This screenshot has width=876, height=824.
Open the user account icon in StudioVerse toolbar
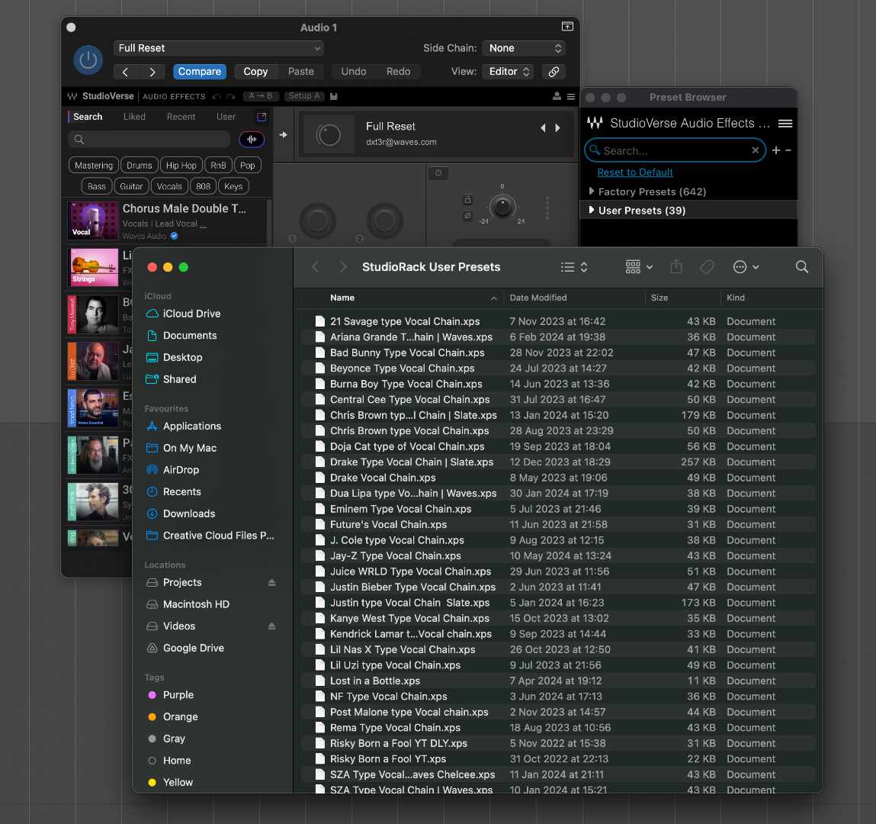click(556, 96)
